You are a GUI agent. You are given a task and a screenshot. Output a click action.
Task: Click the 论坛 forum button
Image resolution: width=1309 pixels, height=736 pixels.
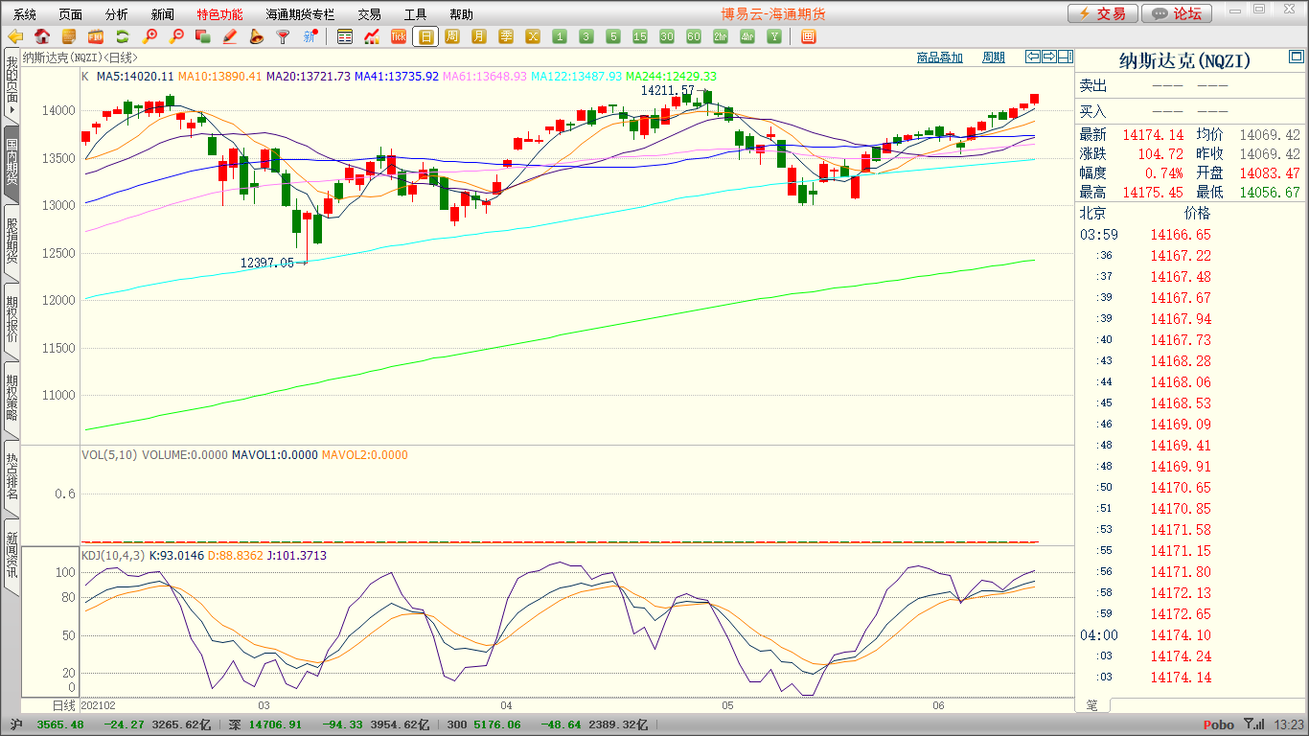coord(1178,13)
